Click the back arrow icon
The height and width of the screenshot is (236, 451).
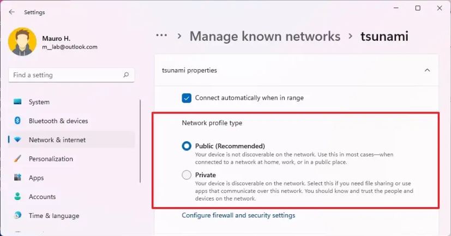tap(11, 12)
